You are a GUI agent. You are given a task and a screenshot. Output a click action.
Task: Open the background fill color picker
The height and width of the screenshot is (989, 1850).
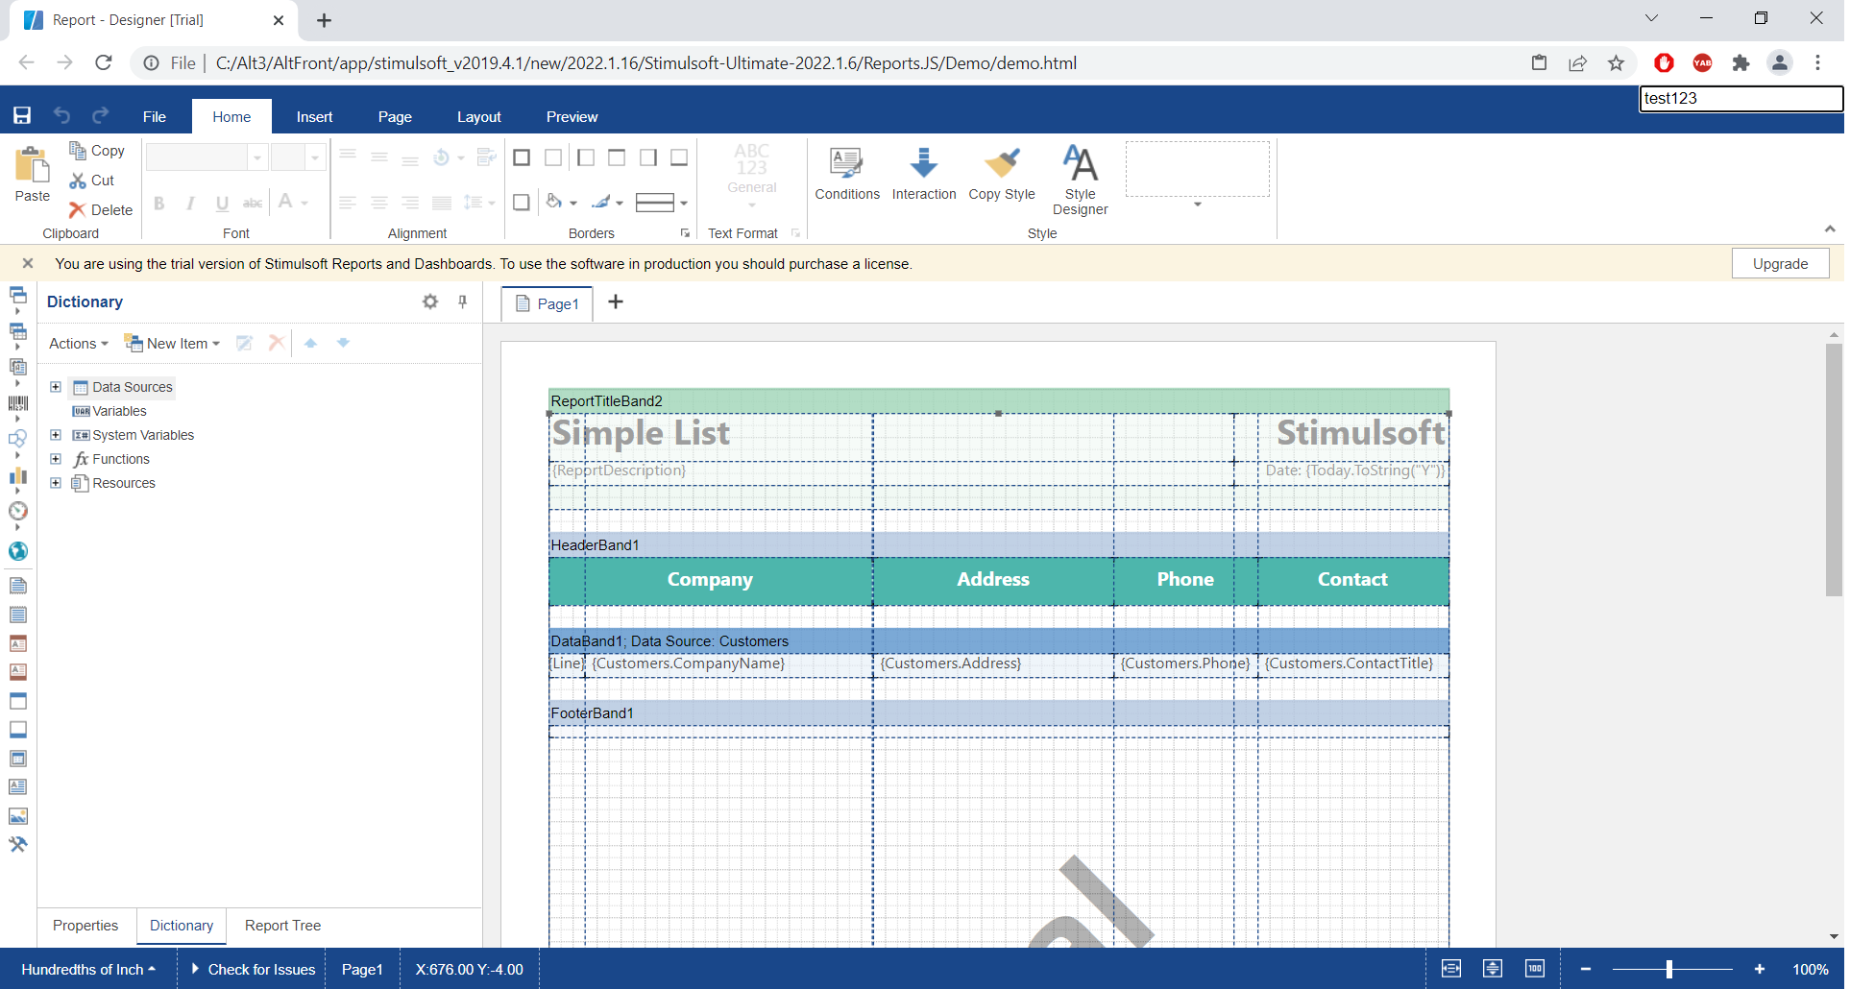coord(561,203)
